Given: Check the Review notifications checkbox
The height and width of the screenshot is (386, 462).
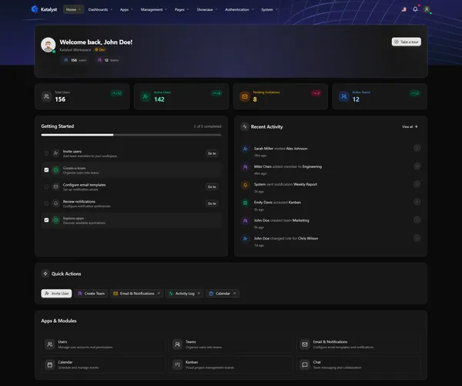Looking at the screenshot, I should pyautogui.click(x=46, y=203).
